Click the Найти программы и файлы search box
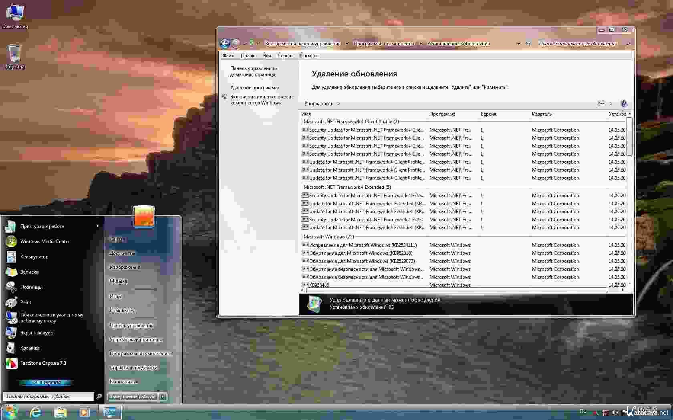This screenshot has height=420, width=673. click(x=48, y=396)
